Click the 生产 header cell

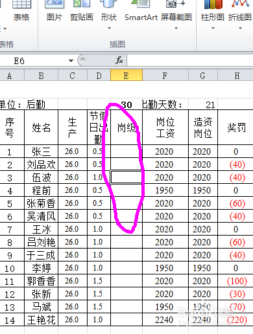click(73, 128)
